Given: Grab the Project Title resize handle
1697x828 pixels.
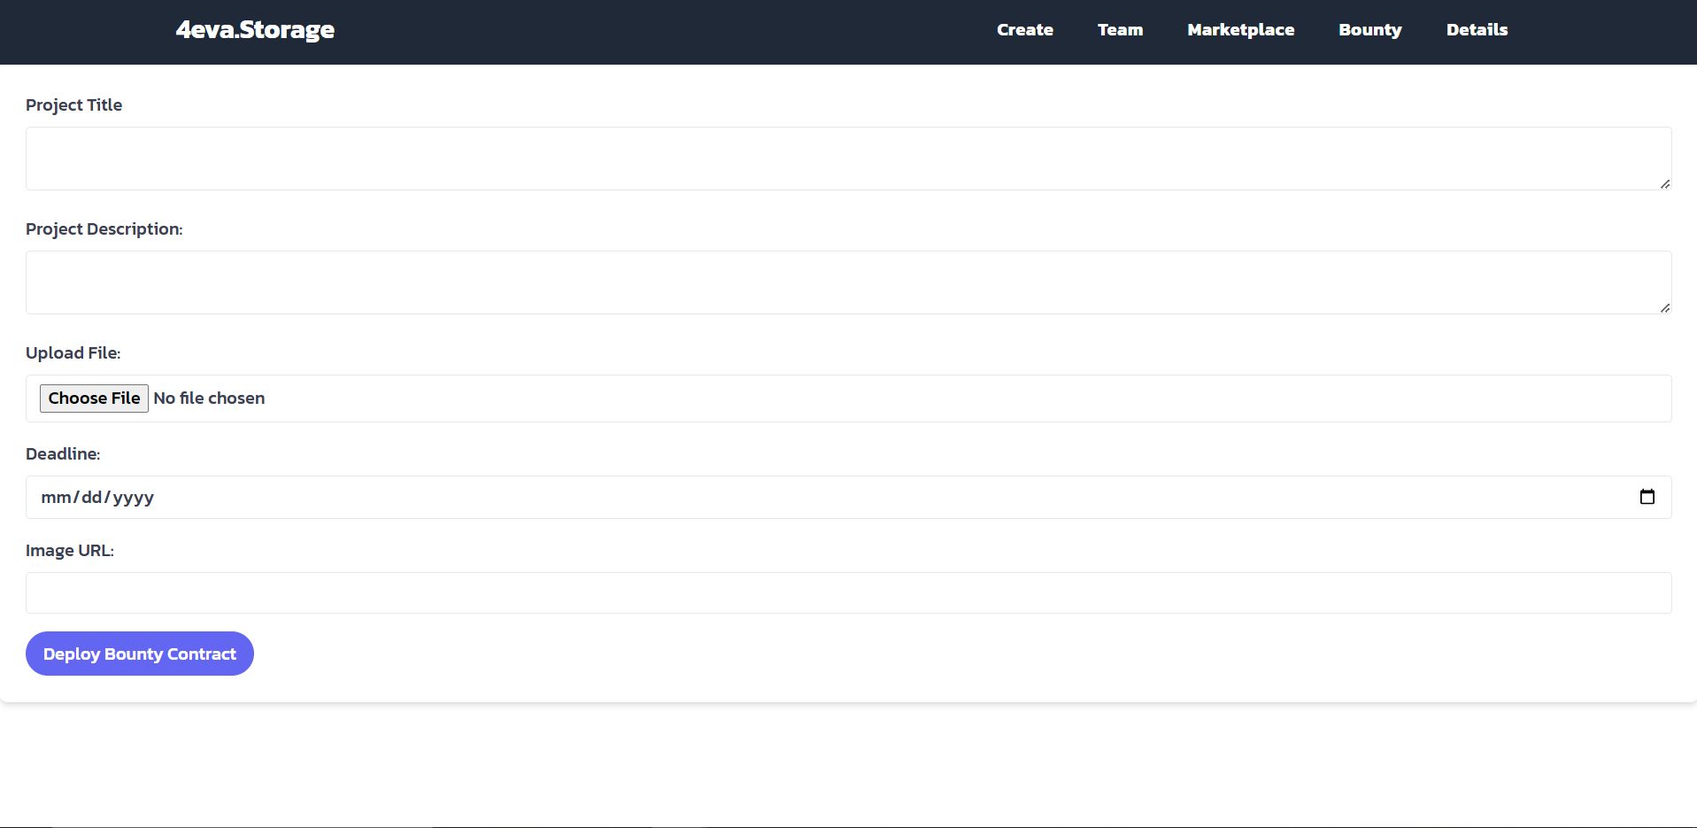Looking at the screenshot, I should click(x=1664, y=183).
